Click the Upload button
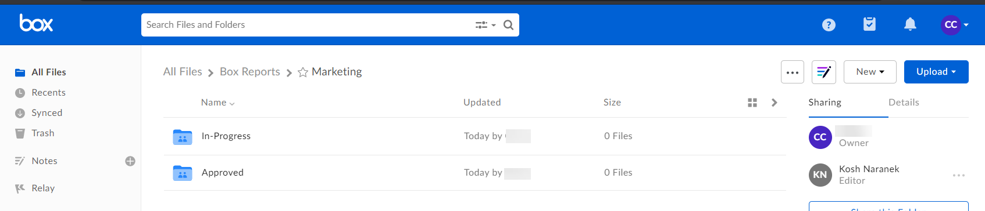The width and height of the screenshot is (985, 211). tap(936, 72)
